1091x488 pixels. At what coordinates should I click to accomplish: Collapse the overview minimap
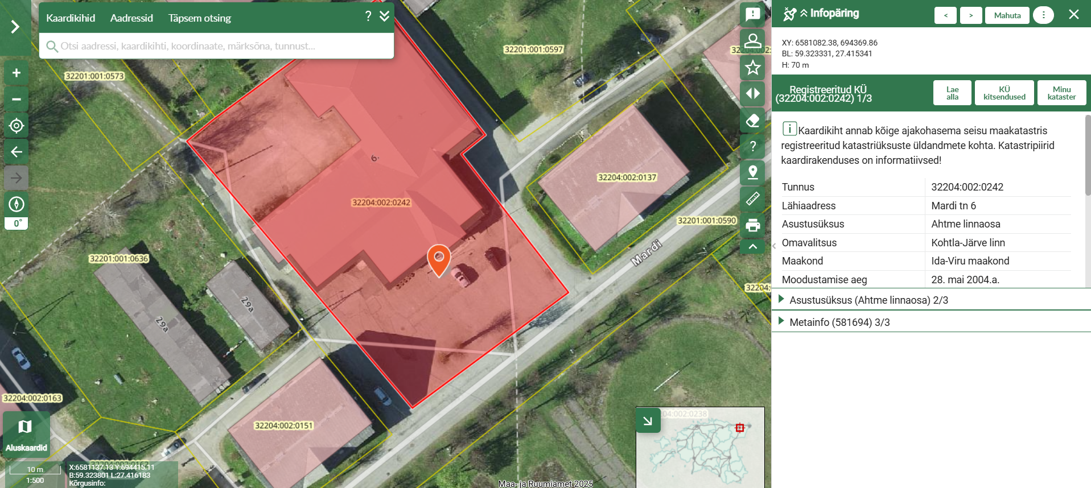pyautogui.click(x=648, y=421)
